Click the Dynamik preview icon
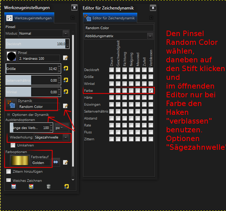This screenshot has height=211, width=226. (11, 104)
